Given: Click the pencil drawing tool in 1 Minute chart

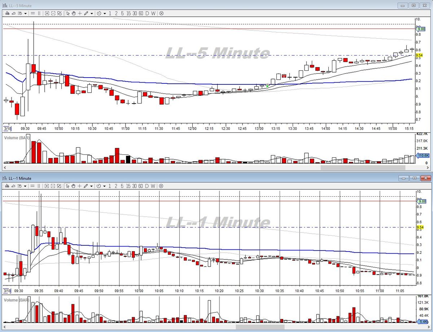Looking at the screenshot, I should pyautogui.click(x=86, y=186).
